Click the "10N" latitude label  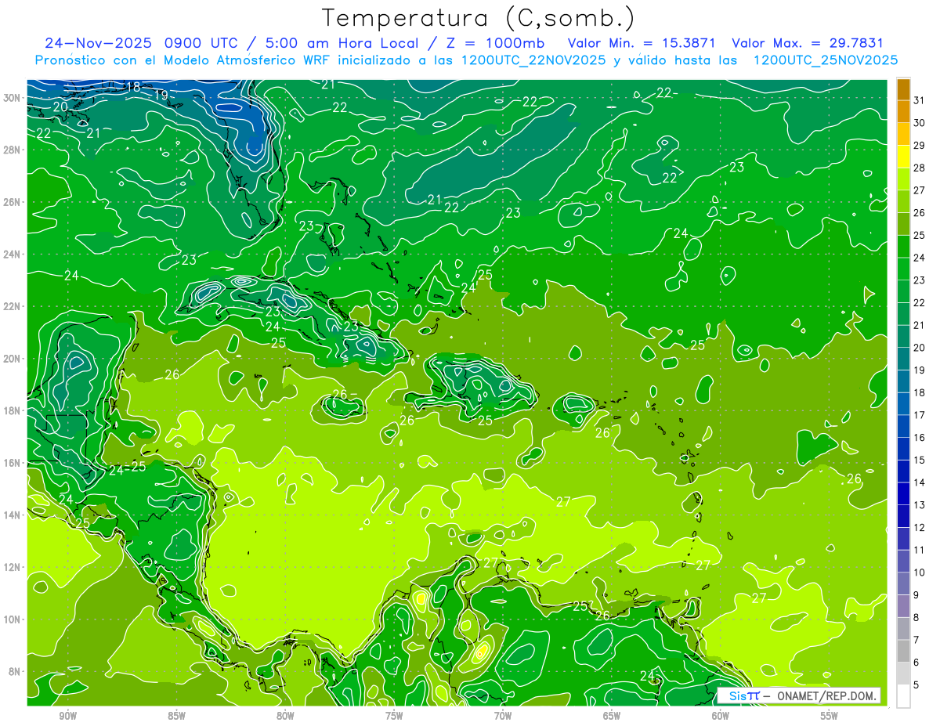(x=12, y=619)
